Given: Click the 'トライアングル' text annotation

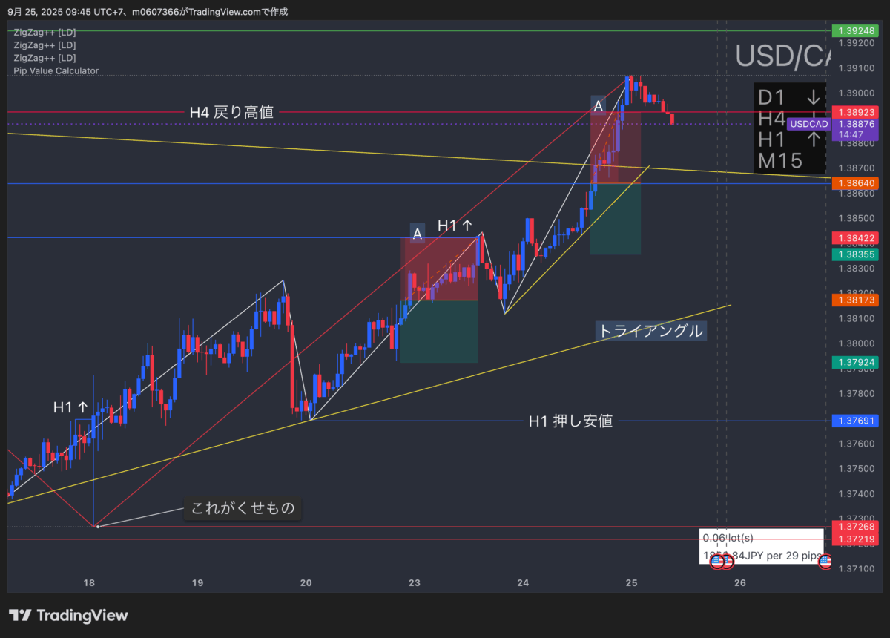Looking at the screenshot, I should pos(650,331).
